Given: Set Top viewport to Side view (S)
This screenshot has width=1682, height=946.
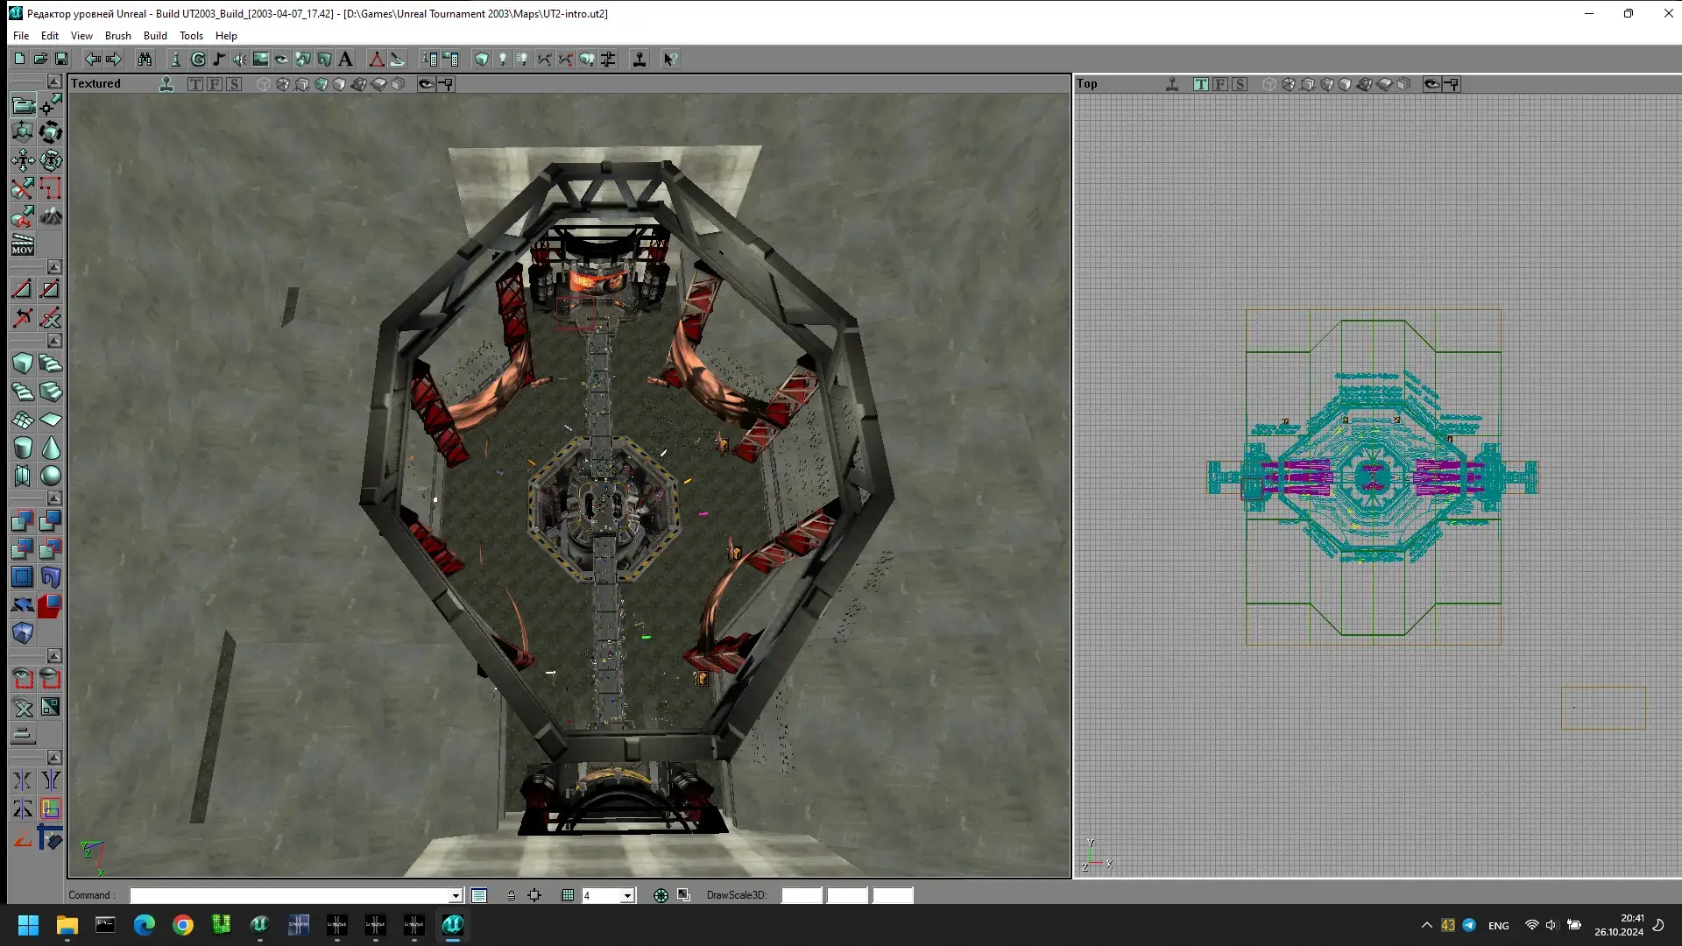Looking at the screenshot, I should coord(1240,84).
